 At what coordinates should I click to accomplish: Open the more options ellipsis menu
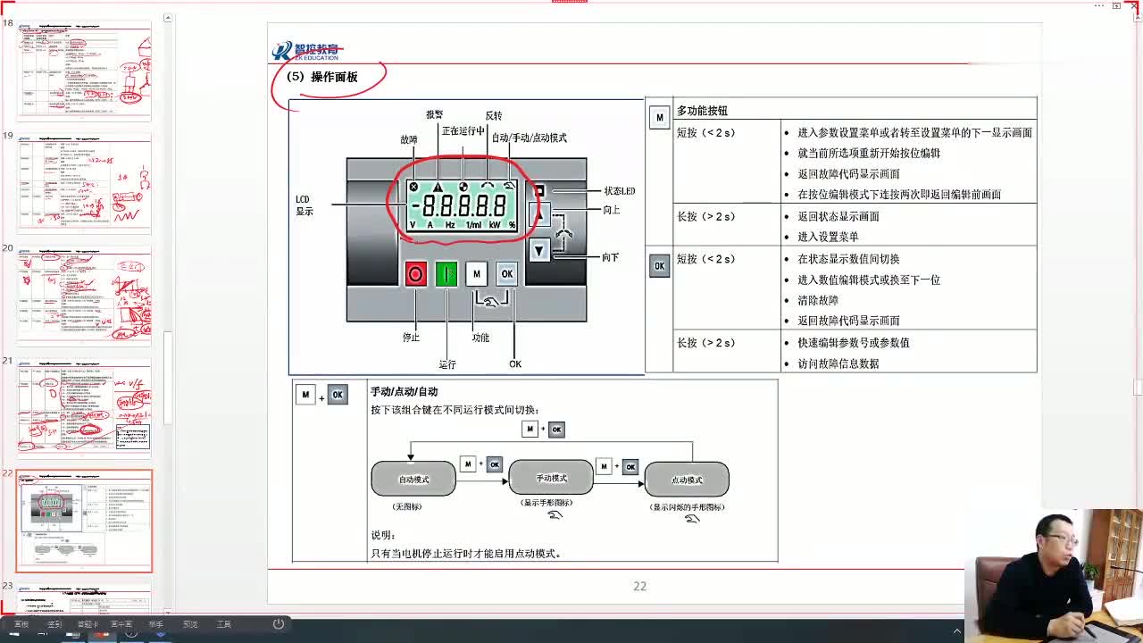pyautogui.click(x=1099, y=5)
